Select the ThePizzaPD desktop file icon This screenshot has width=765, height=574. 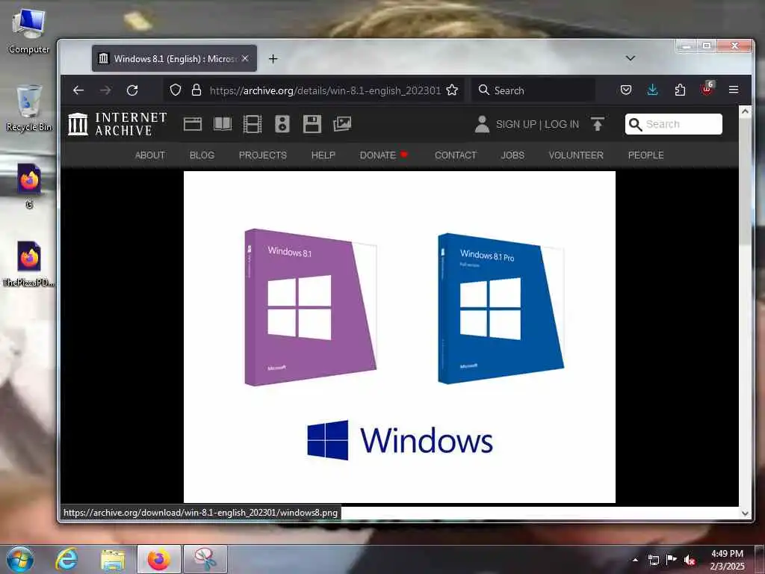29,264
